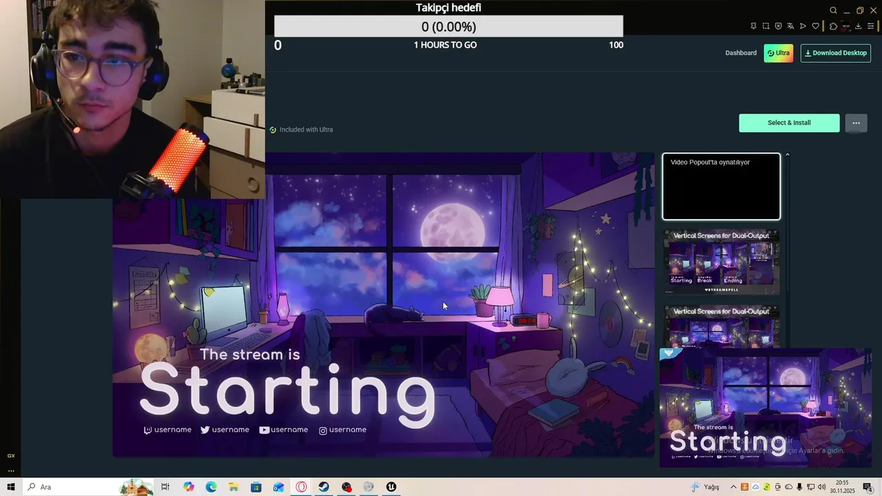This screenshot has width=882, height=496.
Task: Open Task View in the taskbar
Action: (165, 487)
